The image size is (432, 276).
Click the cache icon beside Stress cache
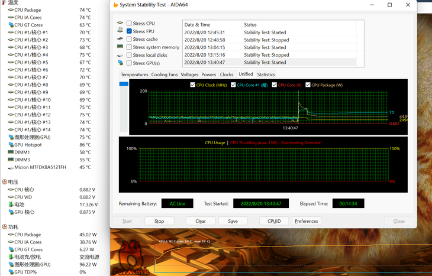[120, 39]
